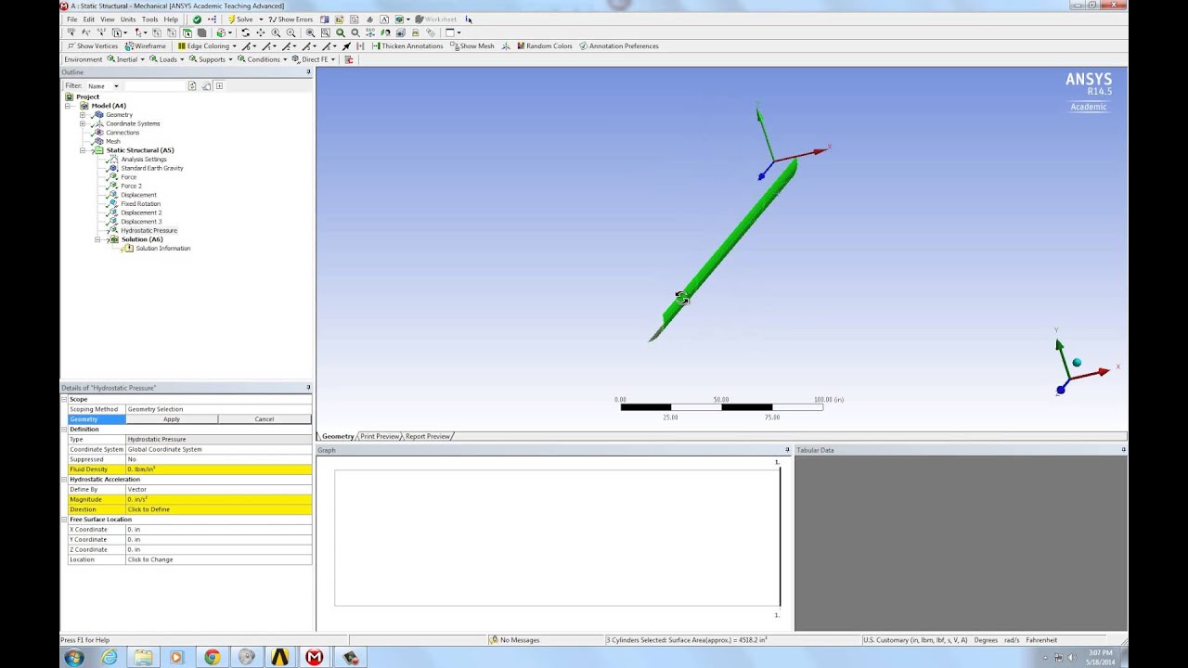
Task: Click the Hydrostatic Pressure load icon in tree
Action: 113,230
